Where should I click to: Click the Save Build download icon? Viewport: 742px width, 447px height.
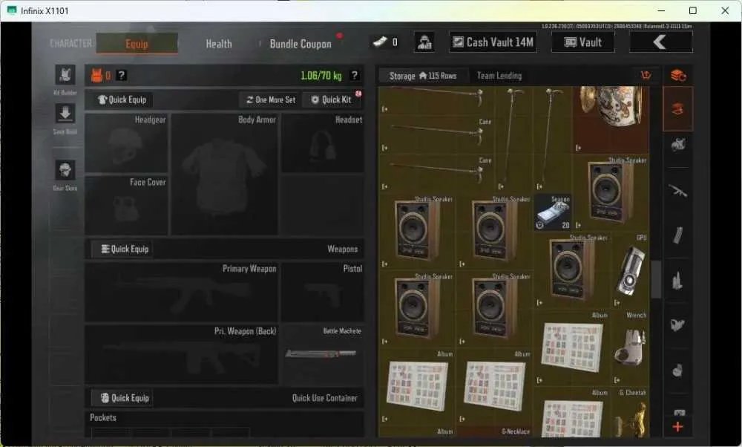tap(65, 114)
